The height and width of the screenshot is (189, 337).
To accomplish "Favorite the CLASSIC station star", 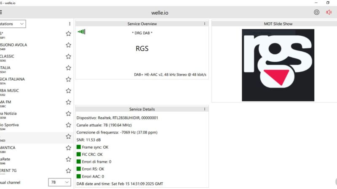I will point(68,56).
